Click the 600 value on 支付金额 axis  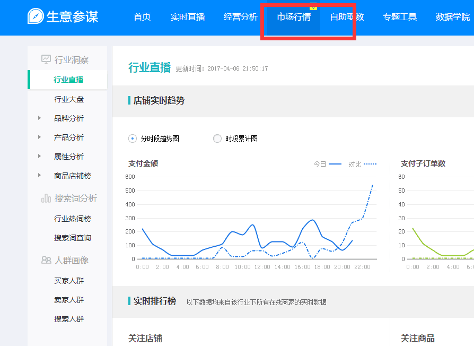130,177
